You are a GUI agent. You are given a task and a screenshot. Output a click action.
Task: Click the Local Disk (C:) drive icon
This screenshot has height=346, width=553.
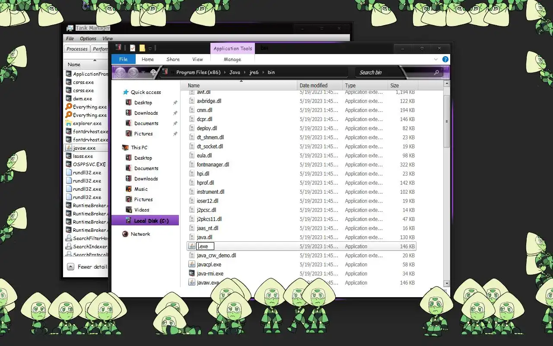click(128, 221)
